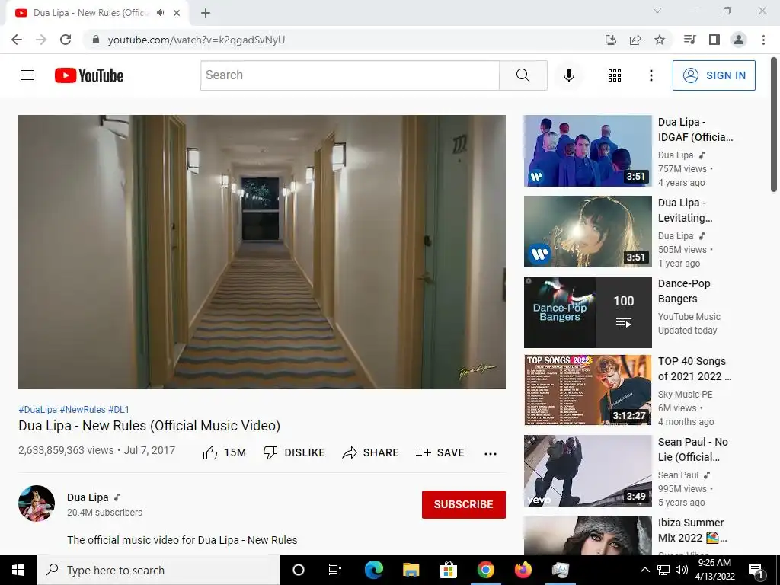Viewport: 780px width, 585px height.
Task: Bookmark this page with star icon
Action: (x=660, y=40)
